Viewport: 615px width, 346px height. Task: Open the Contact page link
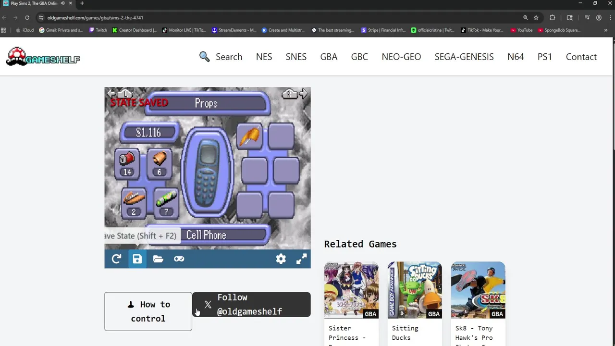pyautogui.click(x=581, y=57)
